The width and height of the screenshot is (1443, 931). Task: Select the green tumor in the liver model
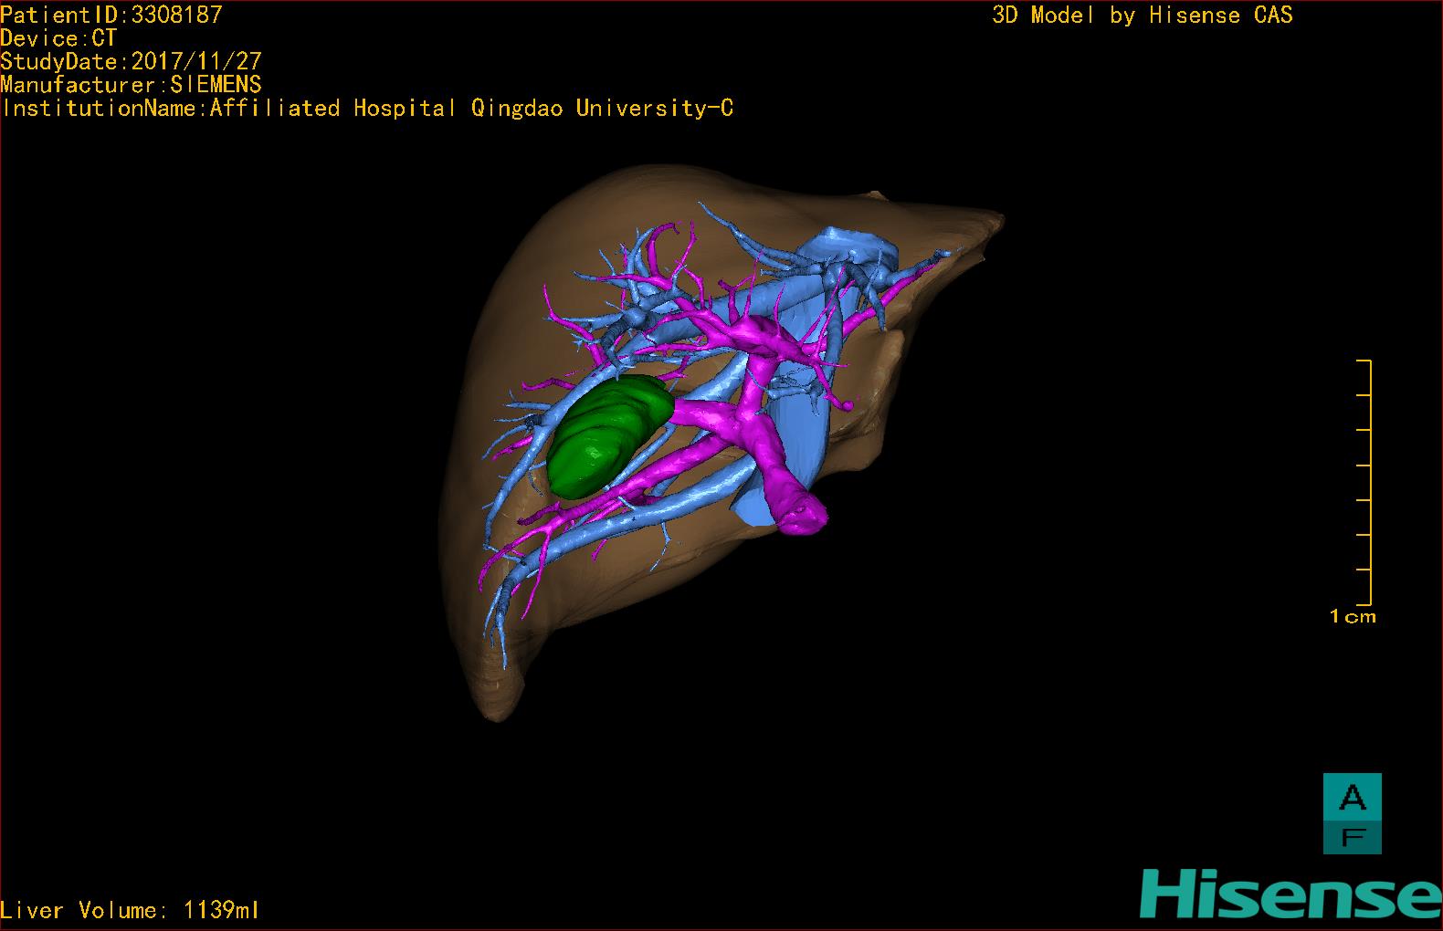click(x=605, y=436)
